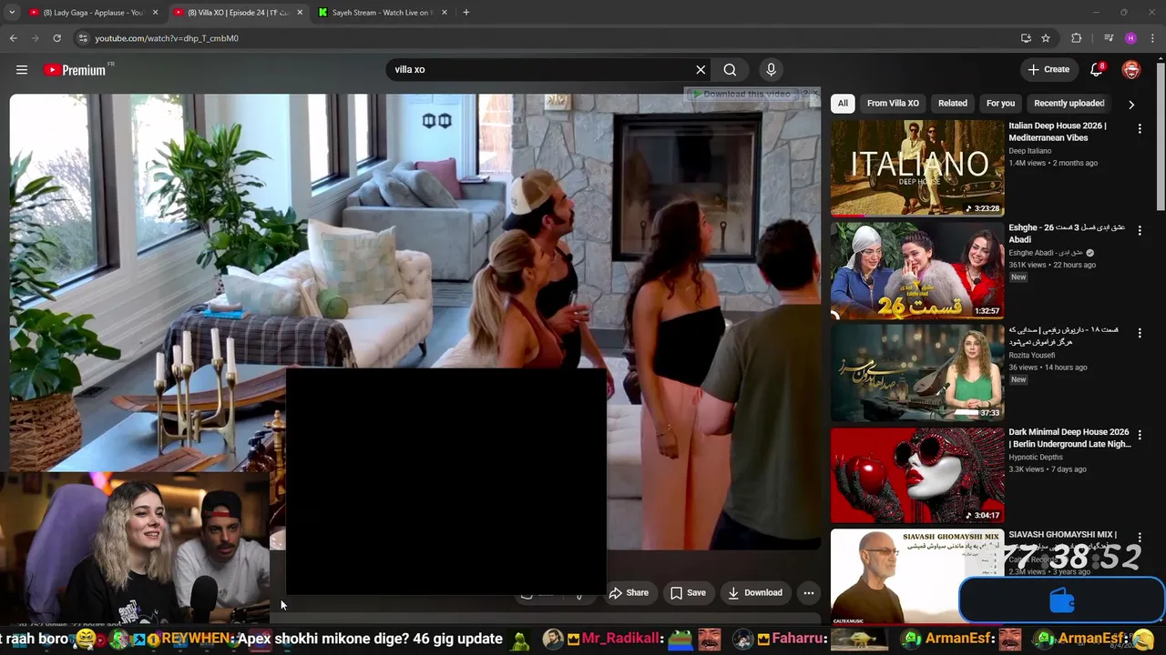Open 'Dark Minimal Deep House 2026' title
This screenshot has width=1166, height=655.
tap(1069, 438)
